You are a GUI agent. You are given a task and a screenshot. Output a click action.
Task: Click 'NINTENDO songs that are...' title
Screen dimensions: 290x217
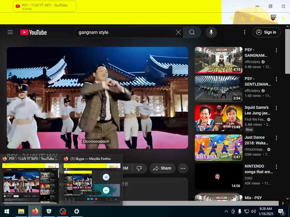259,169
